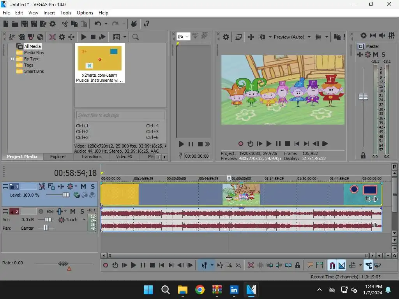Open a project with the folder icon
The height and width of the screenshot is (299, 399).
click(x=15, y=24)
